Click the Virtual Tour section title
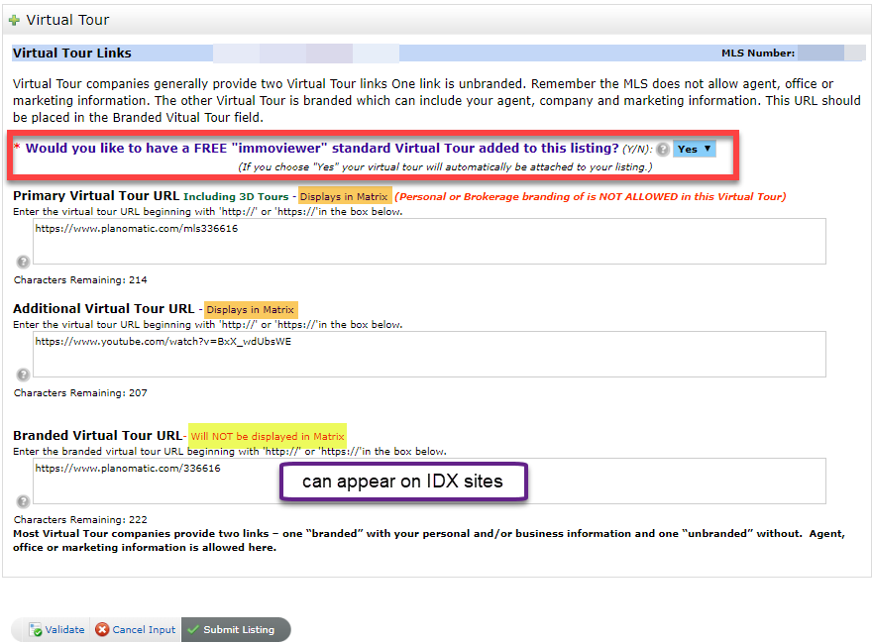 pos(67,20)
